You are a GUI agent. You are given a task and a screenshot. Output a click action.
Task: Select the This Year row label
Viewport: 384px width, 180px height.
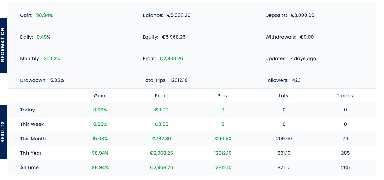pos(31,153)
